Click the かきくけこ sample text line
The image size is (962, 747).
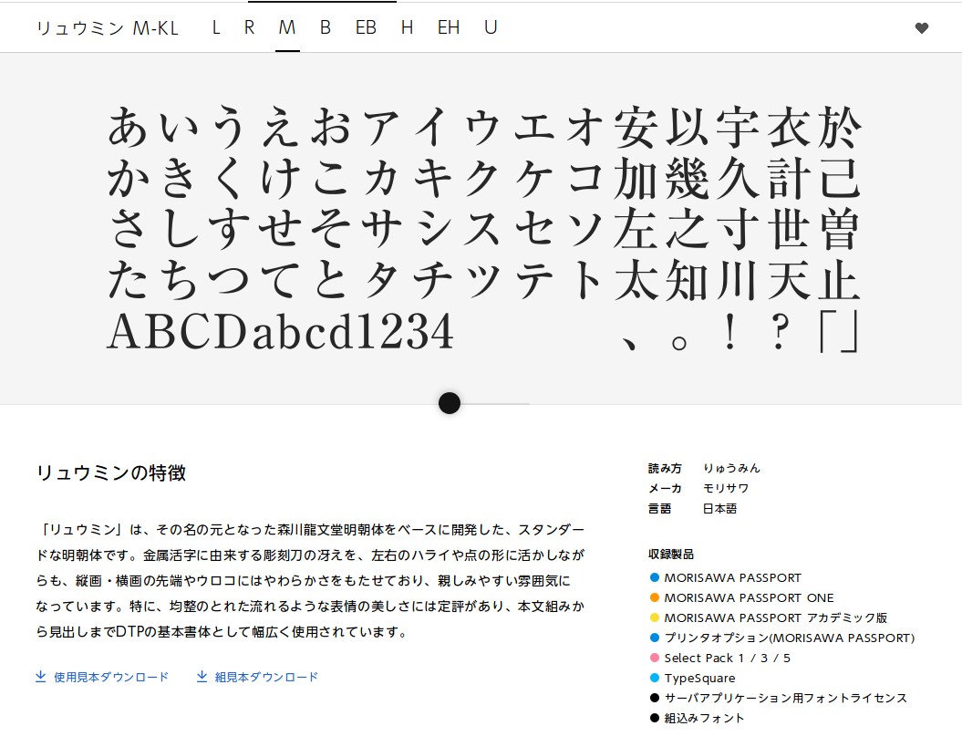[485, 179]
